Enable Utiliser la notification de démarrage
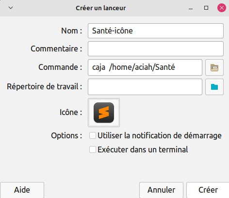Viewport: 229px width, 198px height. click(93, 135)
